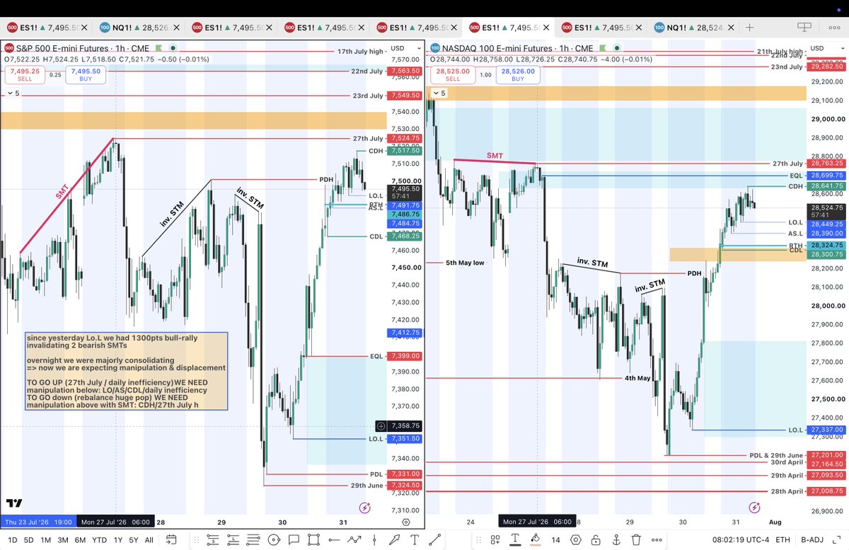Screen dimensions: 849x550
Task: Click the NASDAQ SELL 28,525.00 button
Action: (x=453, y=75)
